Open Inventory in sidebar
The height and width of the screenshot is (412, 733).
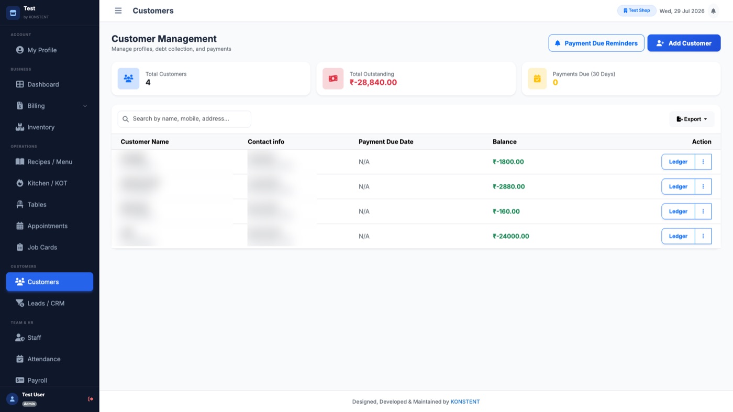(50, 127)
